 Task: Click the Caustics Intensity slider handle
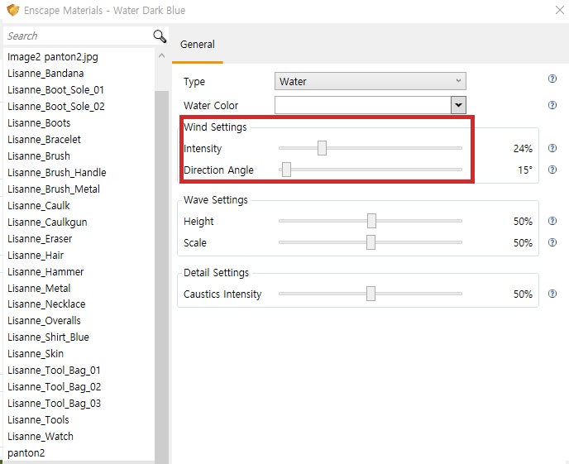click(371, 294)
